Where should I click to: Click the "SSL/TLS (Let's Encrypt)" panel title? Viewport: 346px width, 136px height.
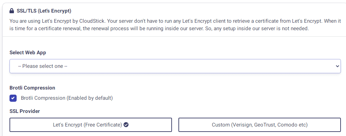[x=44, y=11]
